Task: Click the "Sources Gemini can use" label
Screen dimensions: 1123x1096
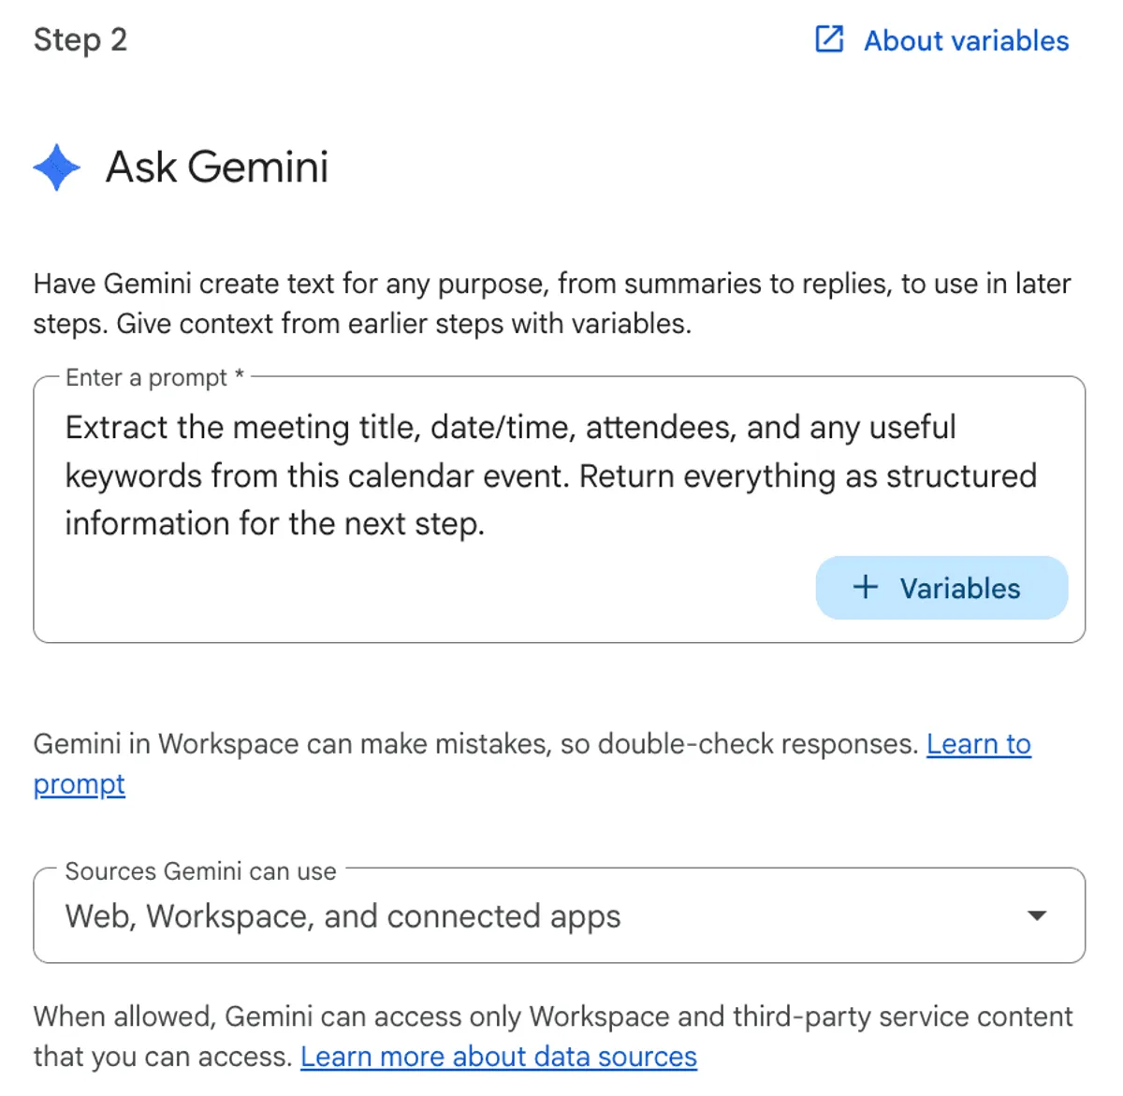Action: pyautogui.click(x=200, y=871)
